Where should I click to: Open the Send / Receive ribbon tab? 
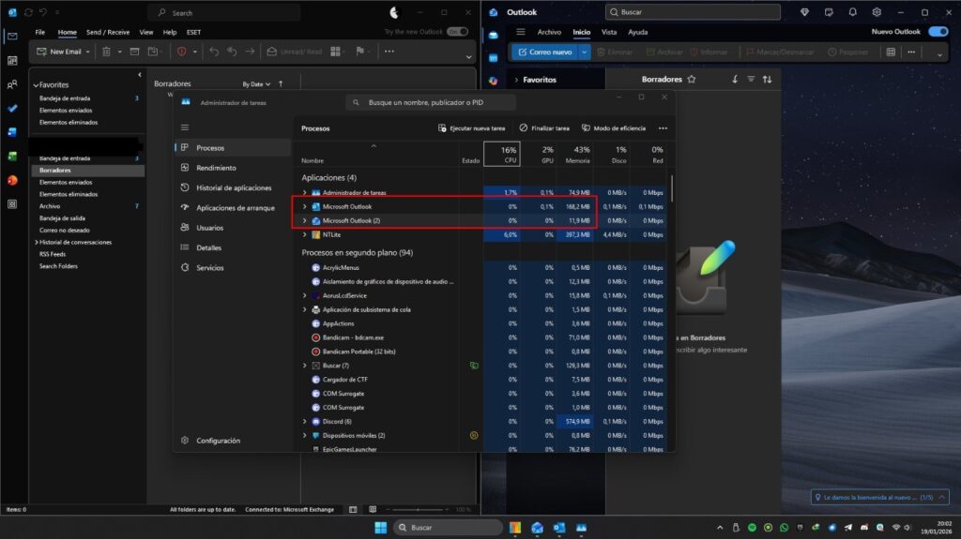click(107, 32)
